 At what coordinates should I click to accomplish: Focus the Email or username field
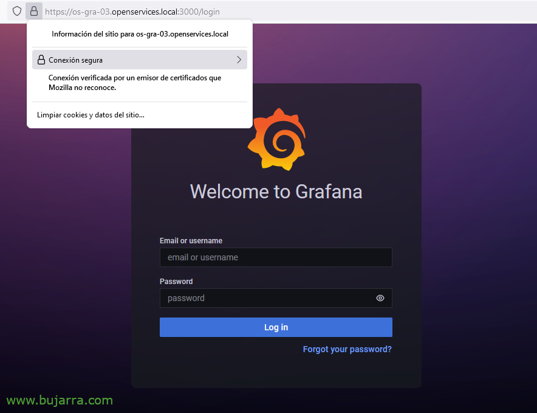276,257
